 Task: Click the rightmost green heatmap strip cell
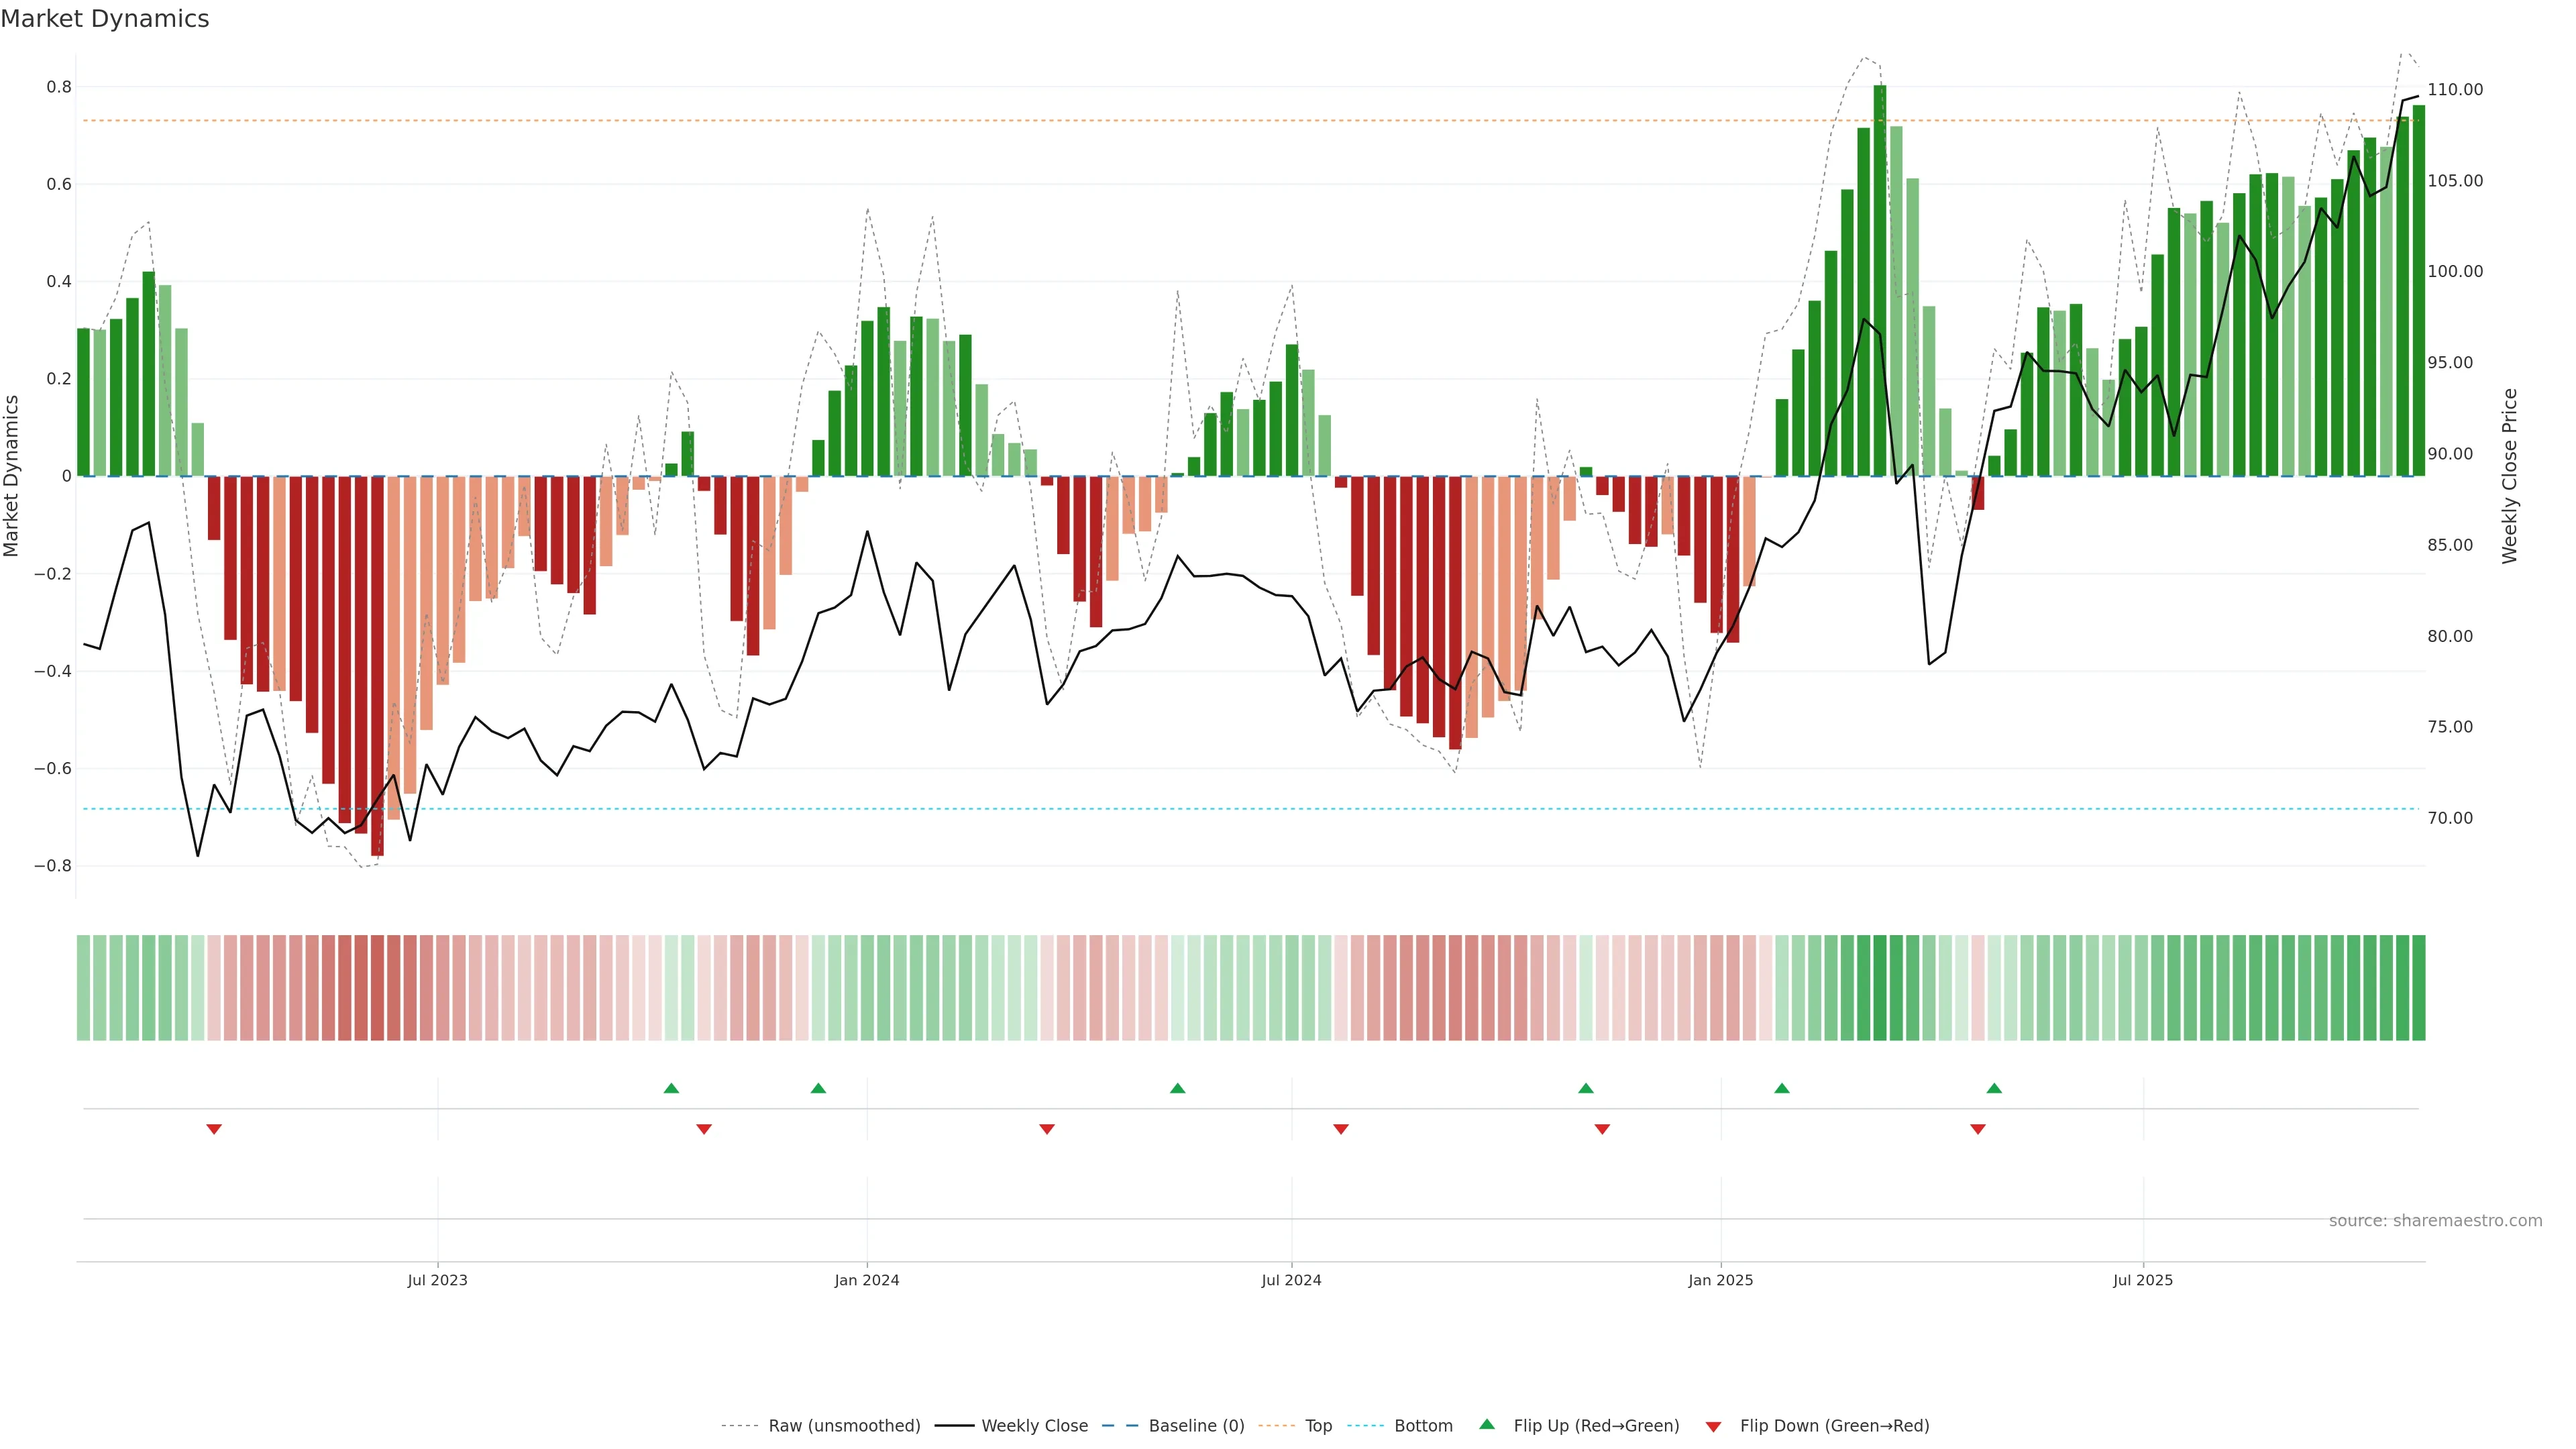click(x=2418, y=987)
